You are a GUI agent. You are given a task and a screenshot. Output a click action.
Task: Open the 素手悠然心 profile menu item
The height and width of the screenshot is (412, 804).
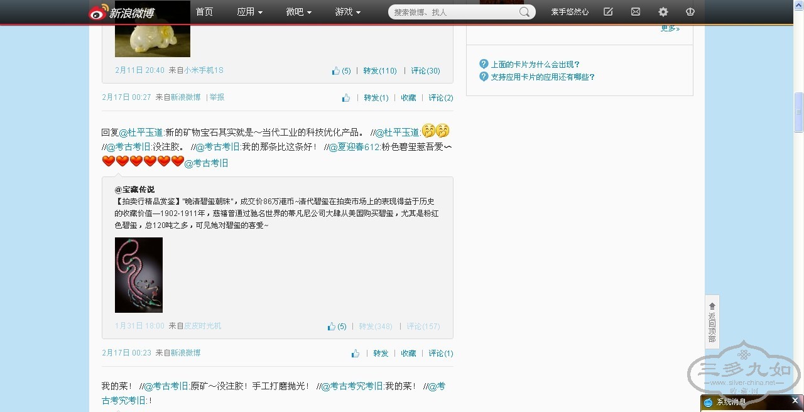click(x=570, y=12)
